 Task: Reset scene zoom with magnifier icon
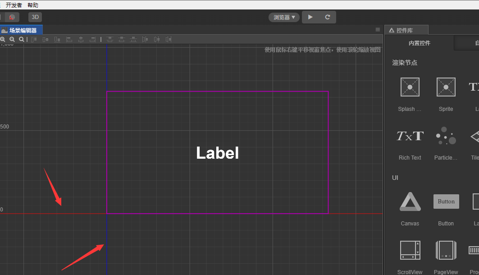(x=21, y=39)
